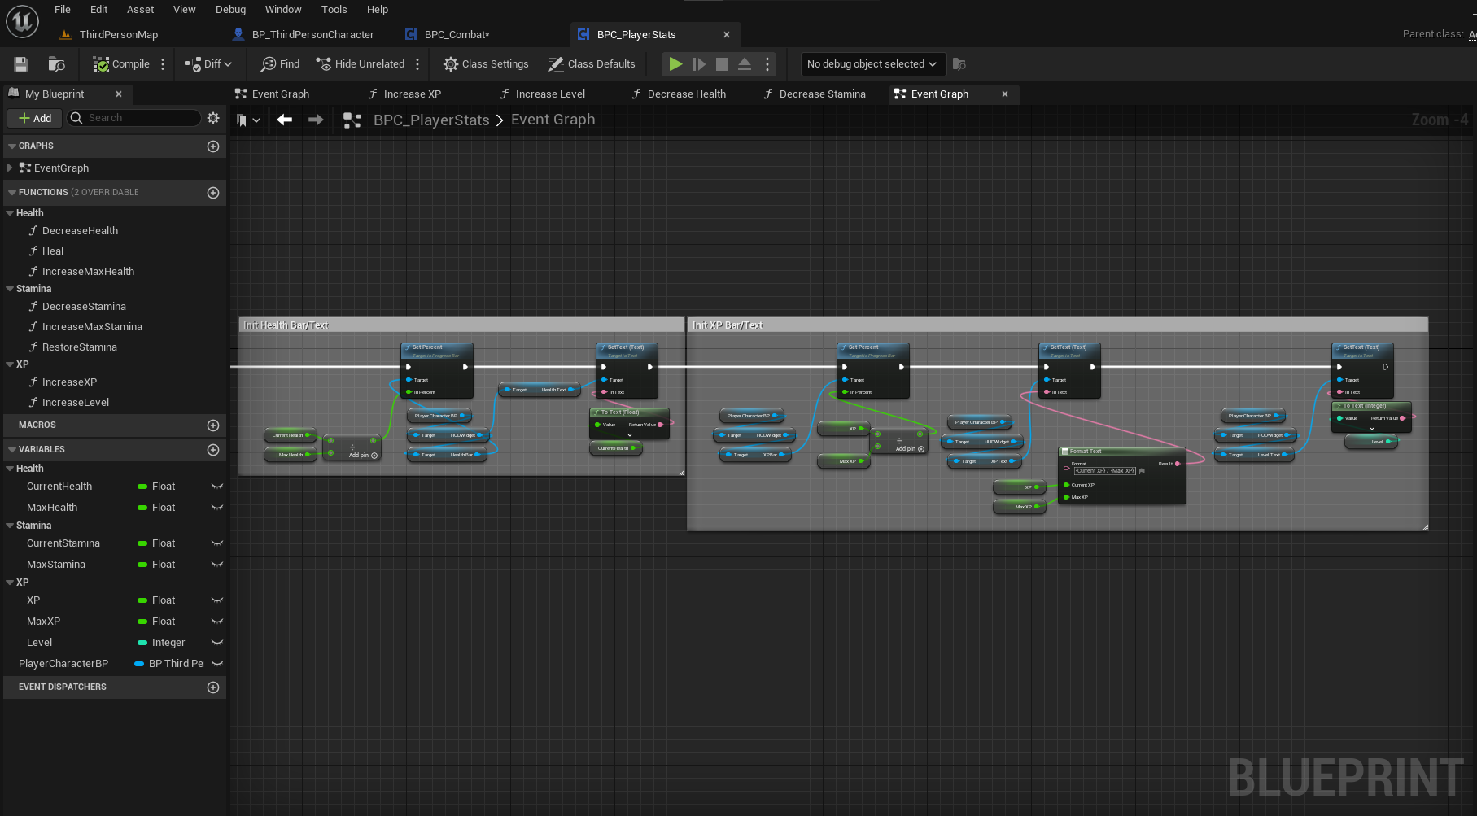Open Class Settings
Screen dimensions: 1477x816
point(486,64)
